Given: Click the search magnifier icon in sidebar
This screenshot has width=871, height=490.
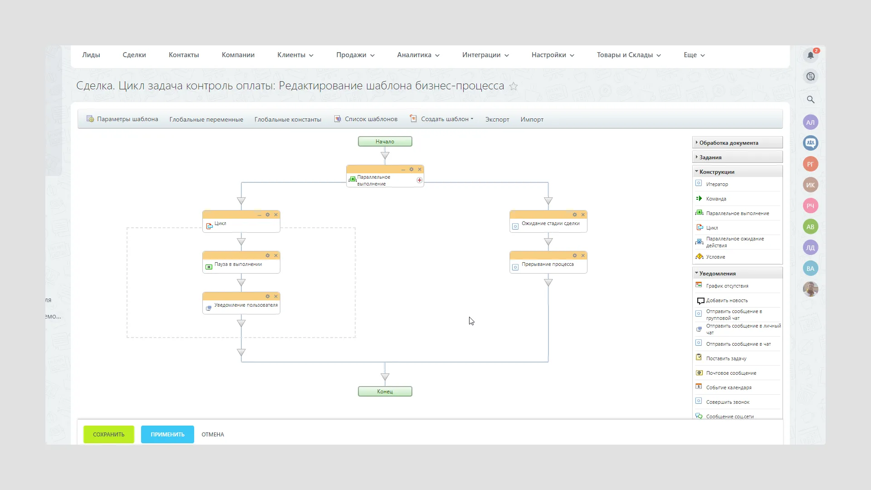Looking at the screenshot, I should 811,99.
